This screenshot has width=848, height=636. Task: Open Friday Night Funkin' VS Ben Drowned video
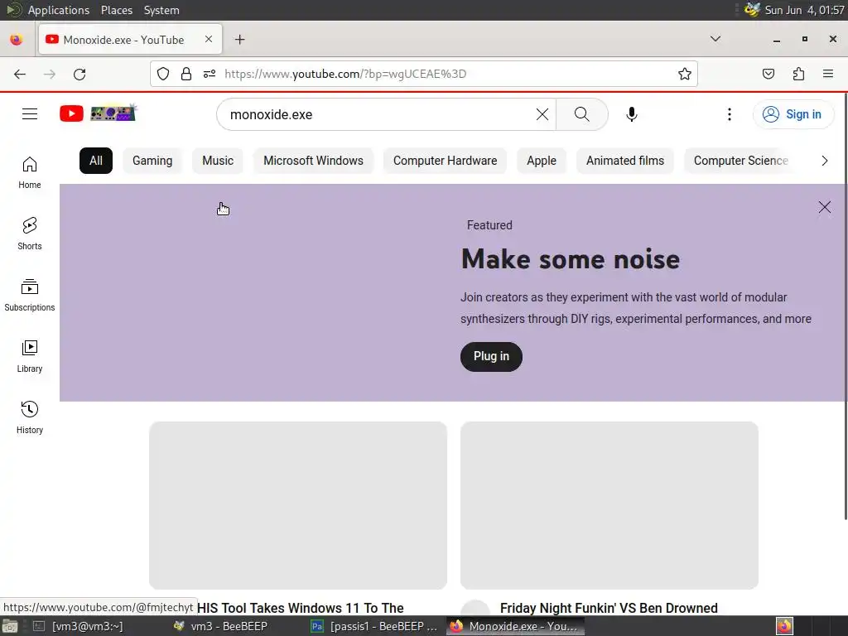[609, 608]
